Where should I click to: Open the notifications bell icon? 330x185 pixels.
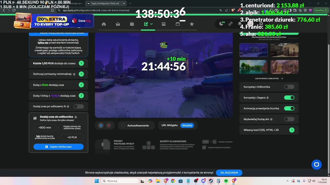tap(240, 24)
